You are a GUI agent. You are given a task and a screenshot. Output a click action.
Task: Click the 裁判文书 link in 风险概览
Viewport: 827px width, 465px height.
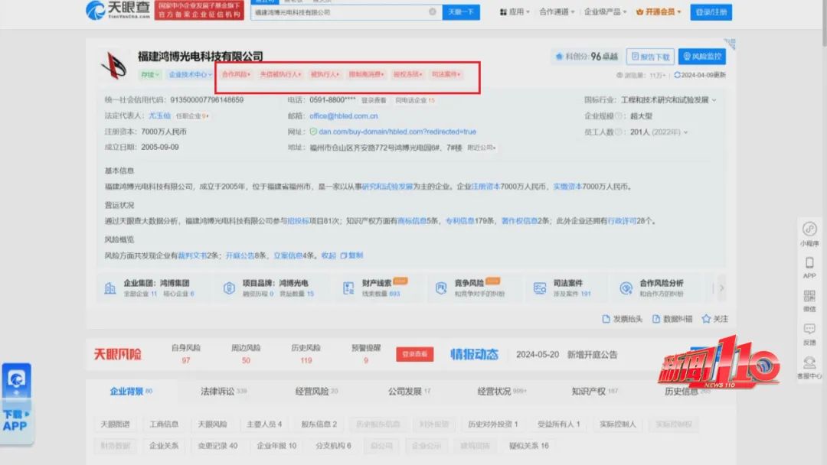(191, 255)
